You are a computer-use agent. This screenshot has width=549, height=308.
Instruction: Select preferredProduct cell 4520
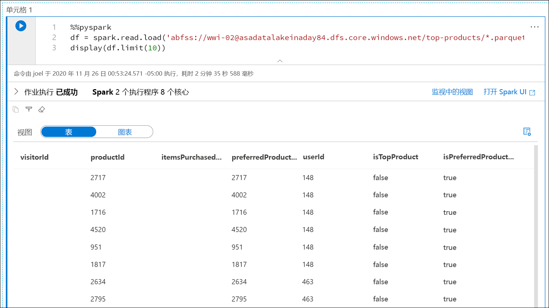click(239, 230)
